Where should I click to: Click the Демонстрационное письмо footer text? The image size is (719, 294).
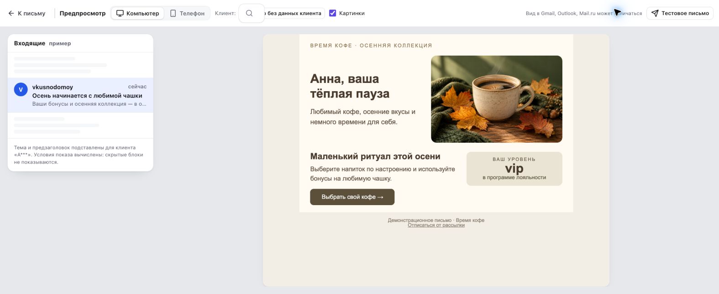[436, 220]
